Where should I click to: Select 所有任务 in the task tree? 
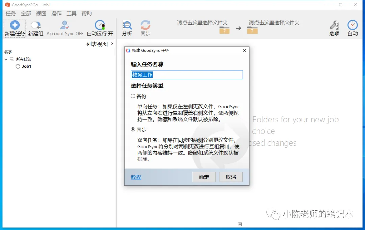pyautogui.click(x=24, y=59)
